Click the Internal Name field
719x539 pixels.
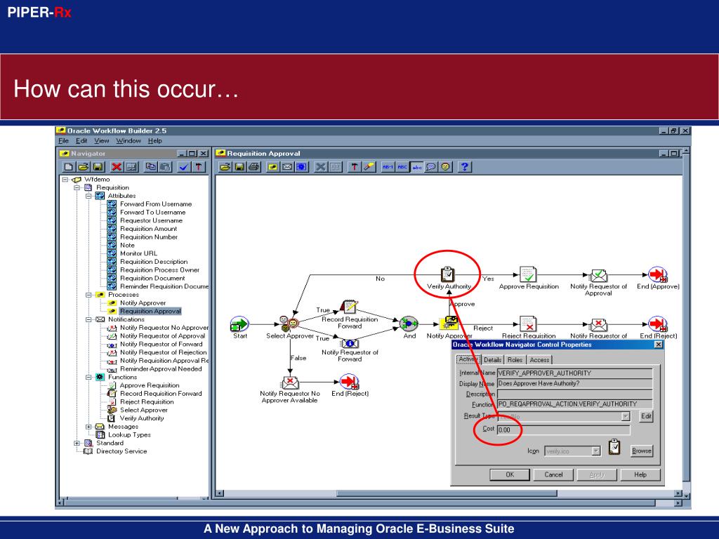point(574,373)
